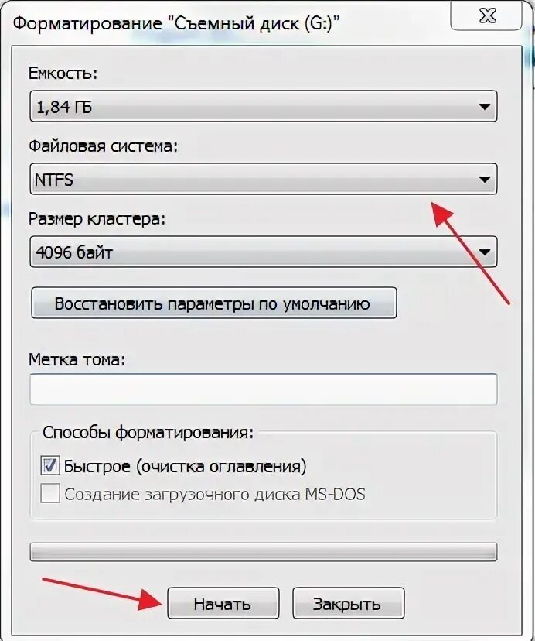
Task: Tick the MS-DOS boot disk checkbox
Action: (49, 493)
